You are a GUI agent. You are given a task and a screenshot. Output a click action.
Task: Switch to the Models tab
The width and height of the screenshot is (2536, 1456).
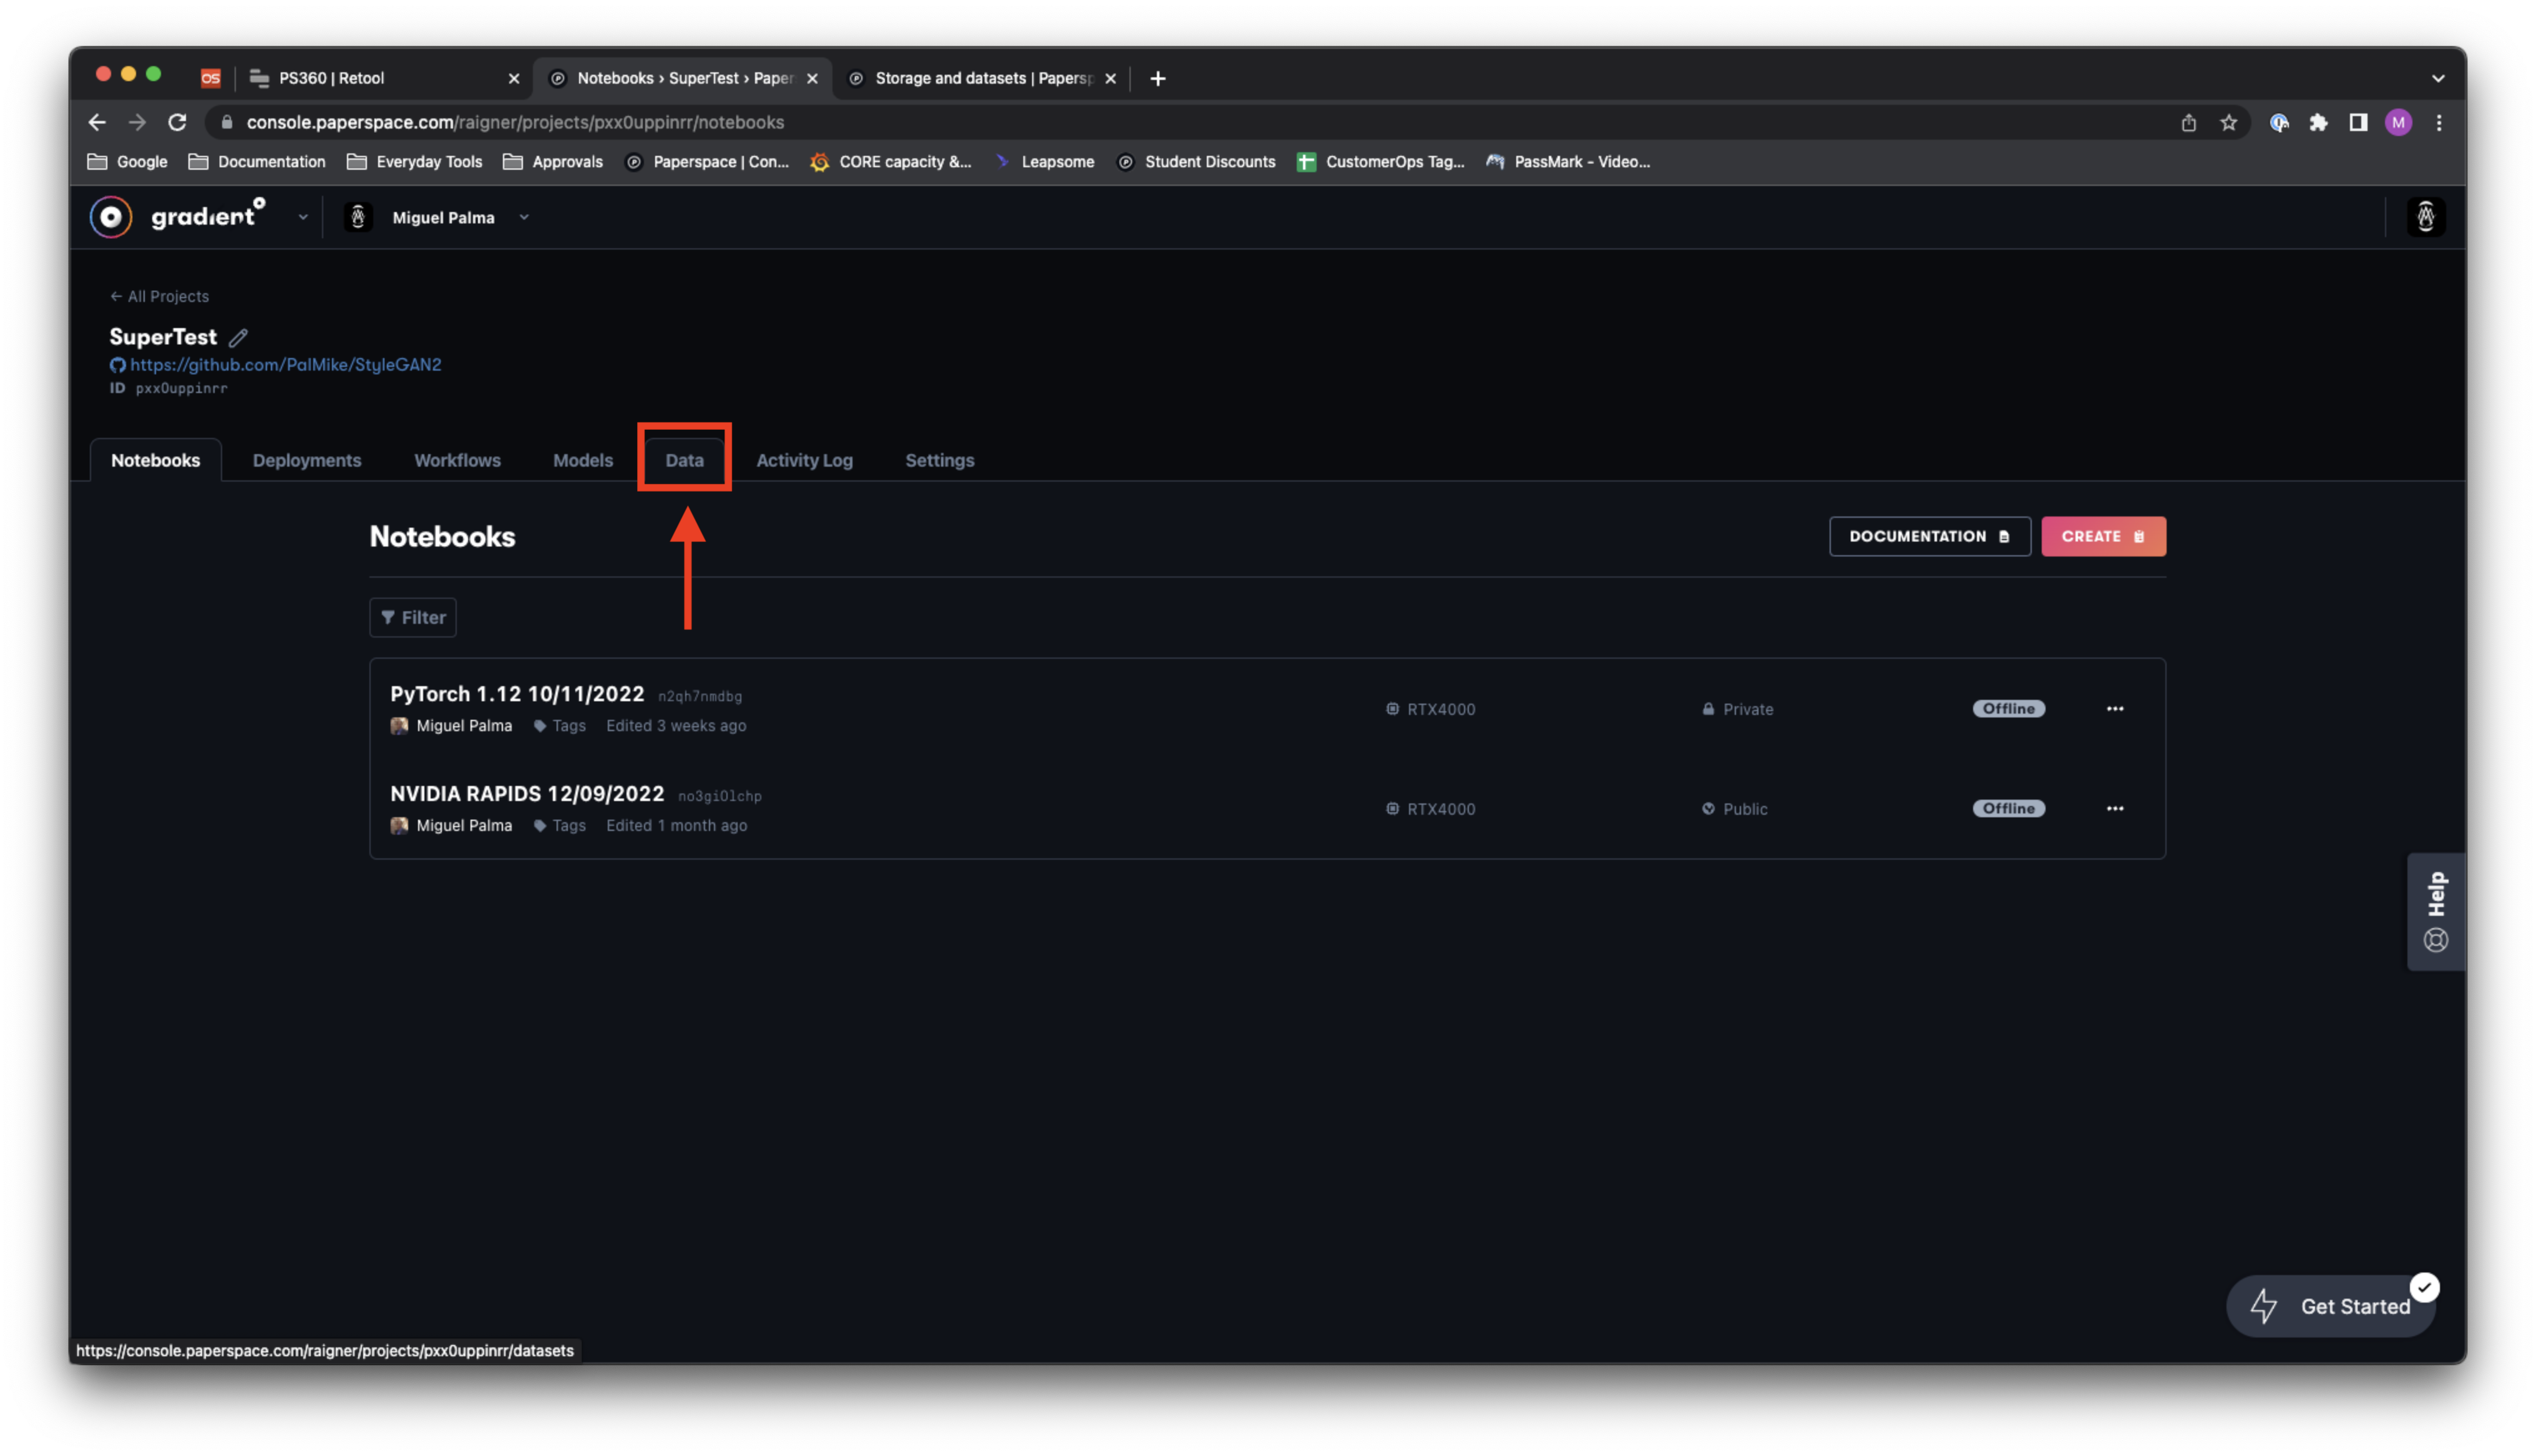tap(583, 460)
